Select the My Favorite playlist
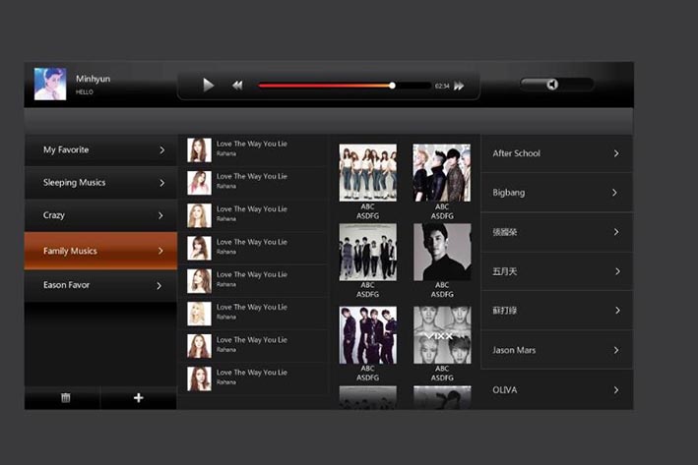 tap(100, 150)
